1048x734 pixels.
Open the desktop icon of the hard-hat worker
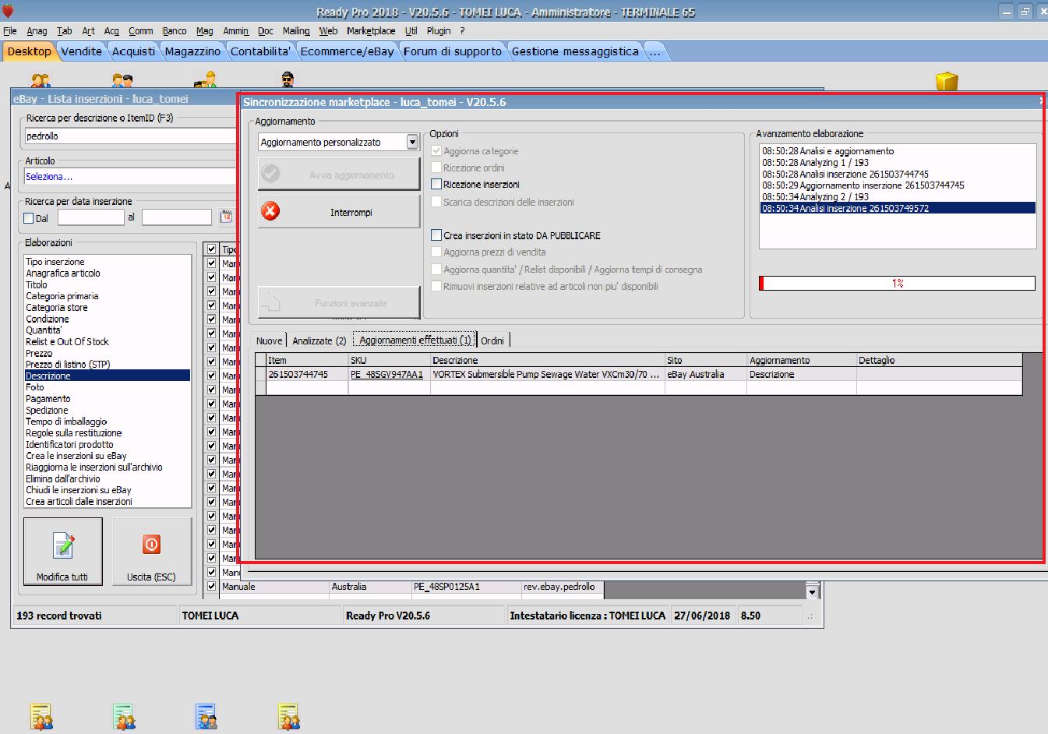pos(206,79)
